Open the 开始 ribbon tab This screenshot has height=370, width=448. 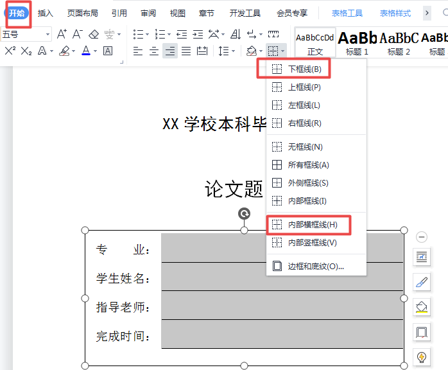[17, 13]
